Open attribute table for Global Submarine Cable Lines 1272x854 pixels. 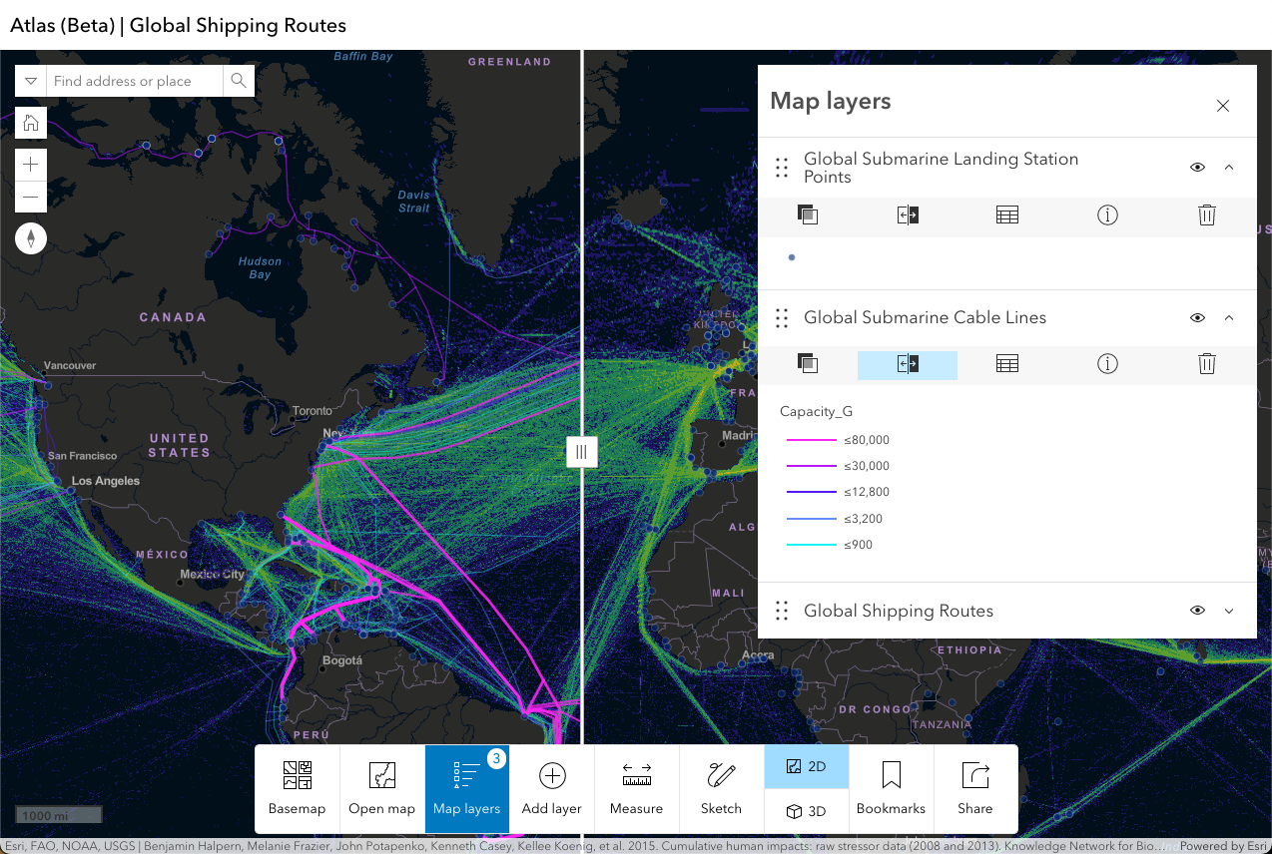coord(1006,364)
